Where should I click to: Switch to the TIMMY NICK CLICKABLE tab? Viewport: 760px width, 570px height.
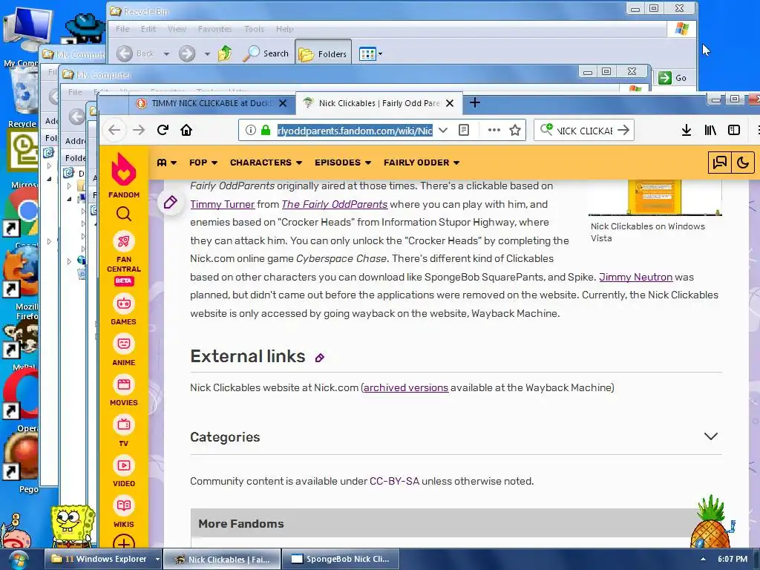(x=212, y=103)
